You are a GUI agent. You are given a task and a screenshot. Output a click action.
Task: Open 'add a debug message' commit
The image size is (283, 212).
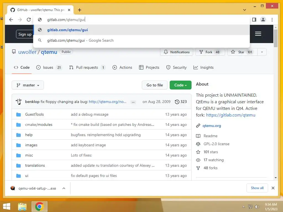(90, 114)
